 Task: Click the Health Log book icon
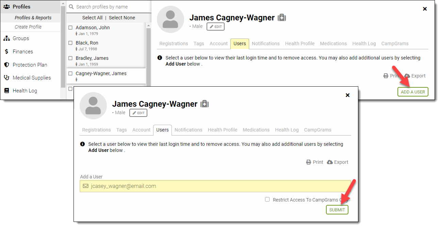click(x=6, y=91)
